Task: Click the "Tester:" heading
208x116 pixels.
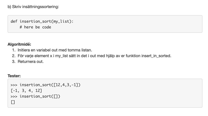Action: click(14, 76)
